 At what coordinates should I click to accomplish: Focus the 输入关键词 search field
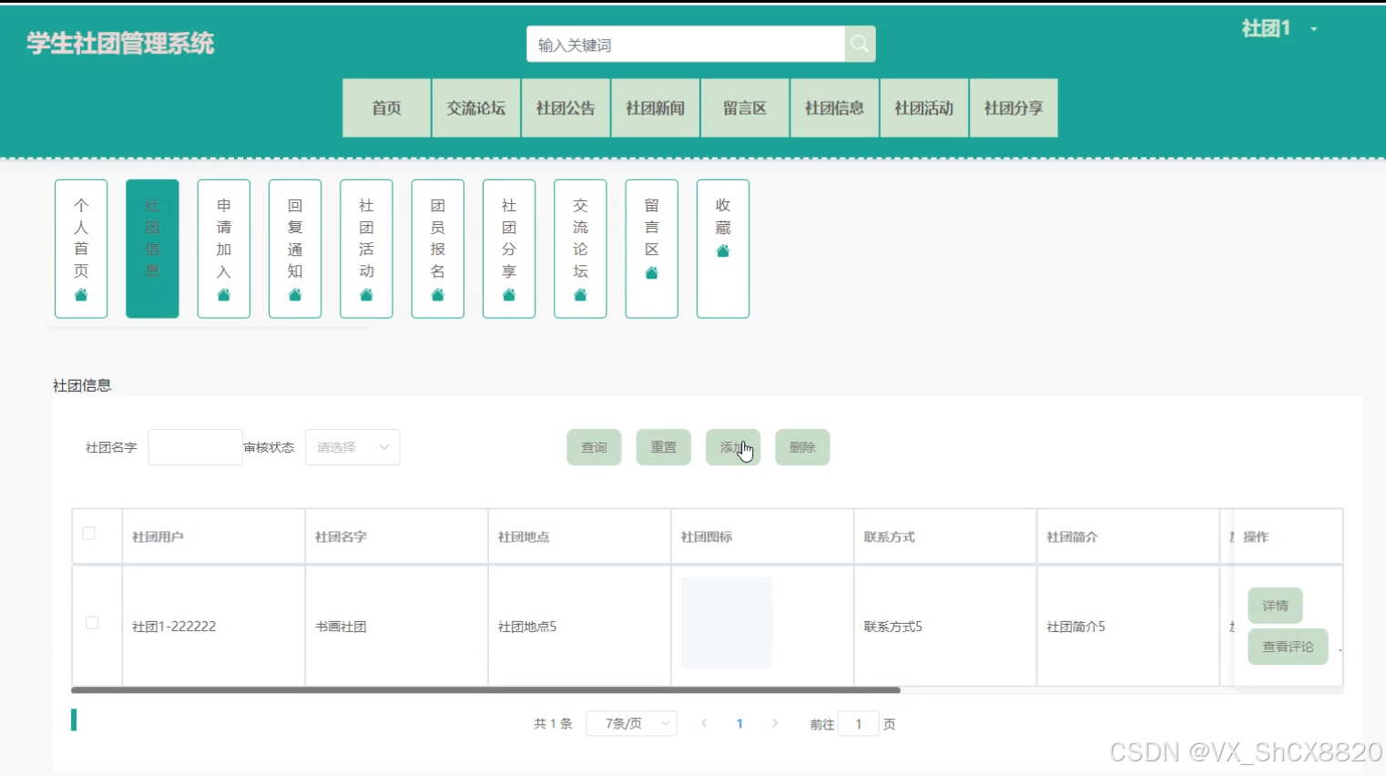click(x=686, y=45)
